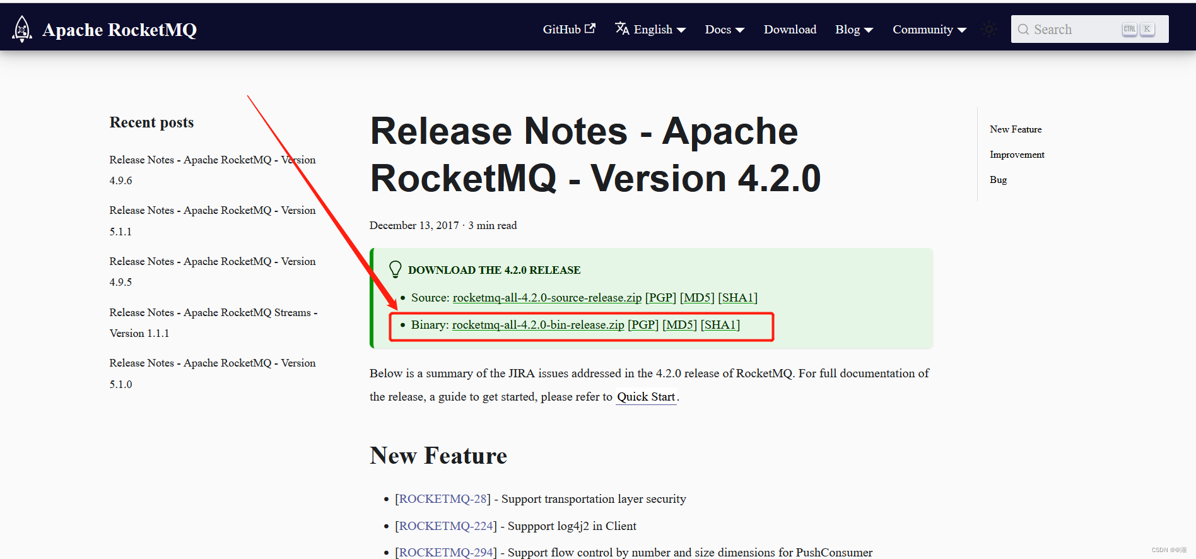Open the ROCKETMQ-294 issue link
Screen dimensions: 1196x559
click(446, 553)
